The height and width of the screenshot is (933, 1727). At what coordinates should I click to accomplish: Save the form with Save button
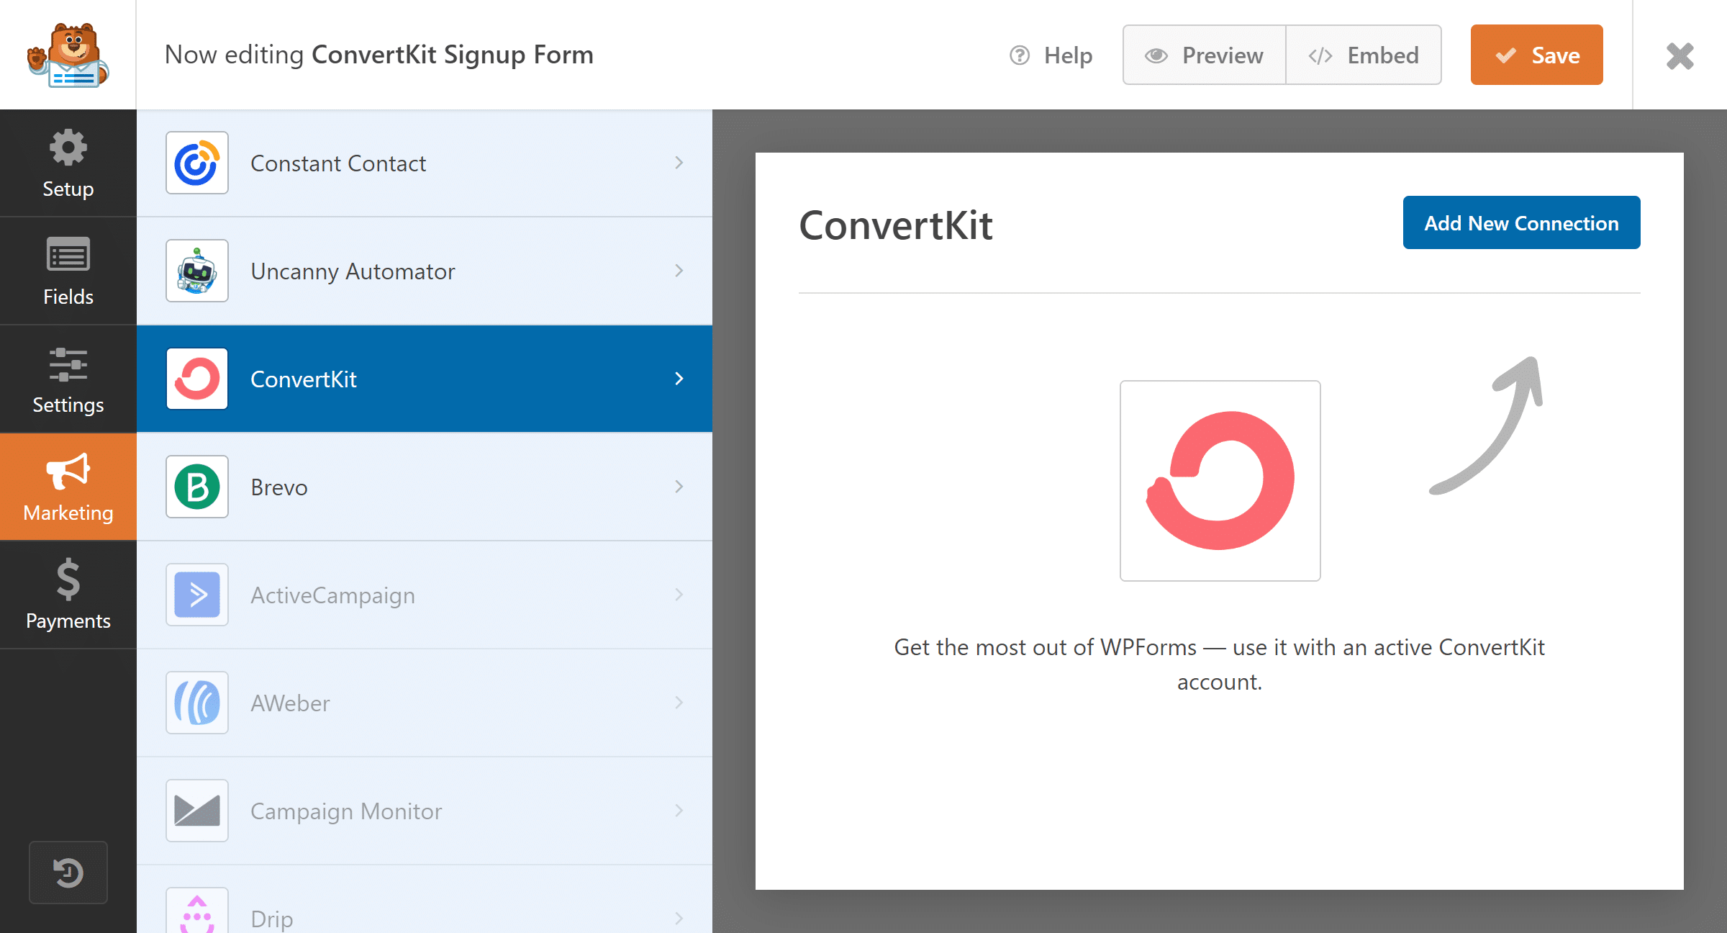click(x=1536, y=55)
